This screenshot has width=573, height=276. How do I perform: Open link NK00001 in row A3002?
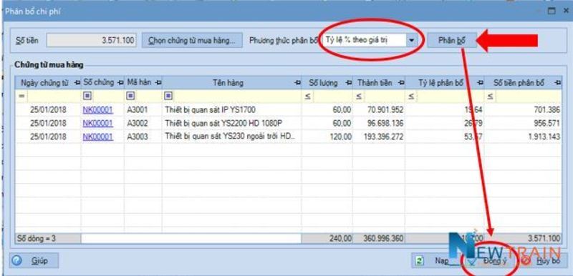(x=98, y=123)
